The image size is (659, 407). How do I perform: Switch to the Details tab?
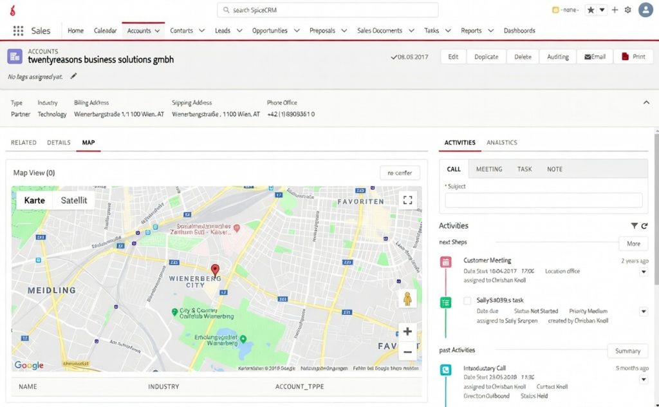[x=59, y=142]
